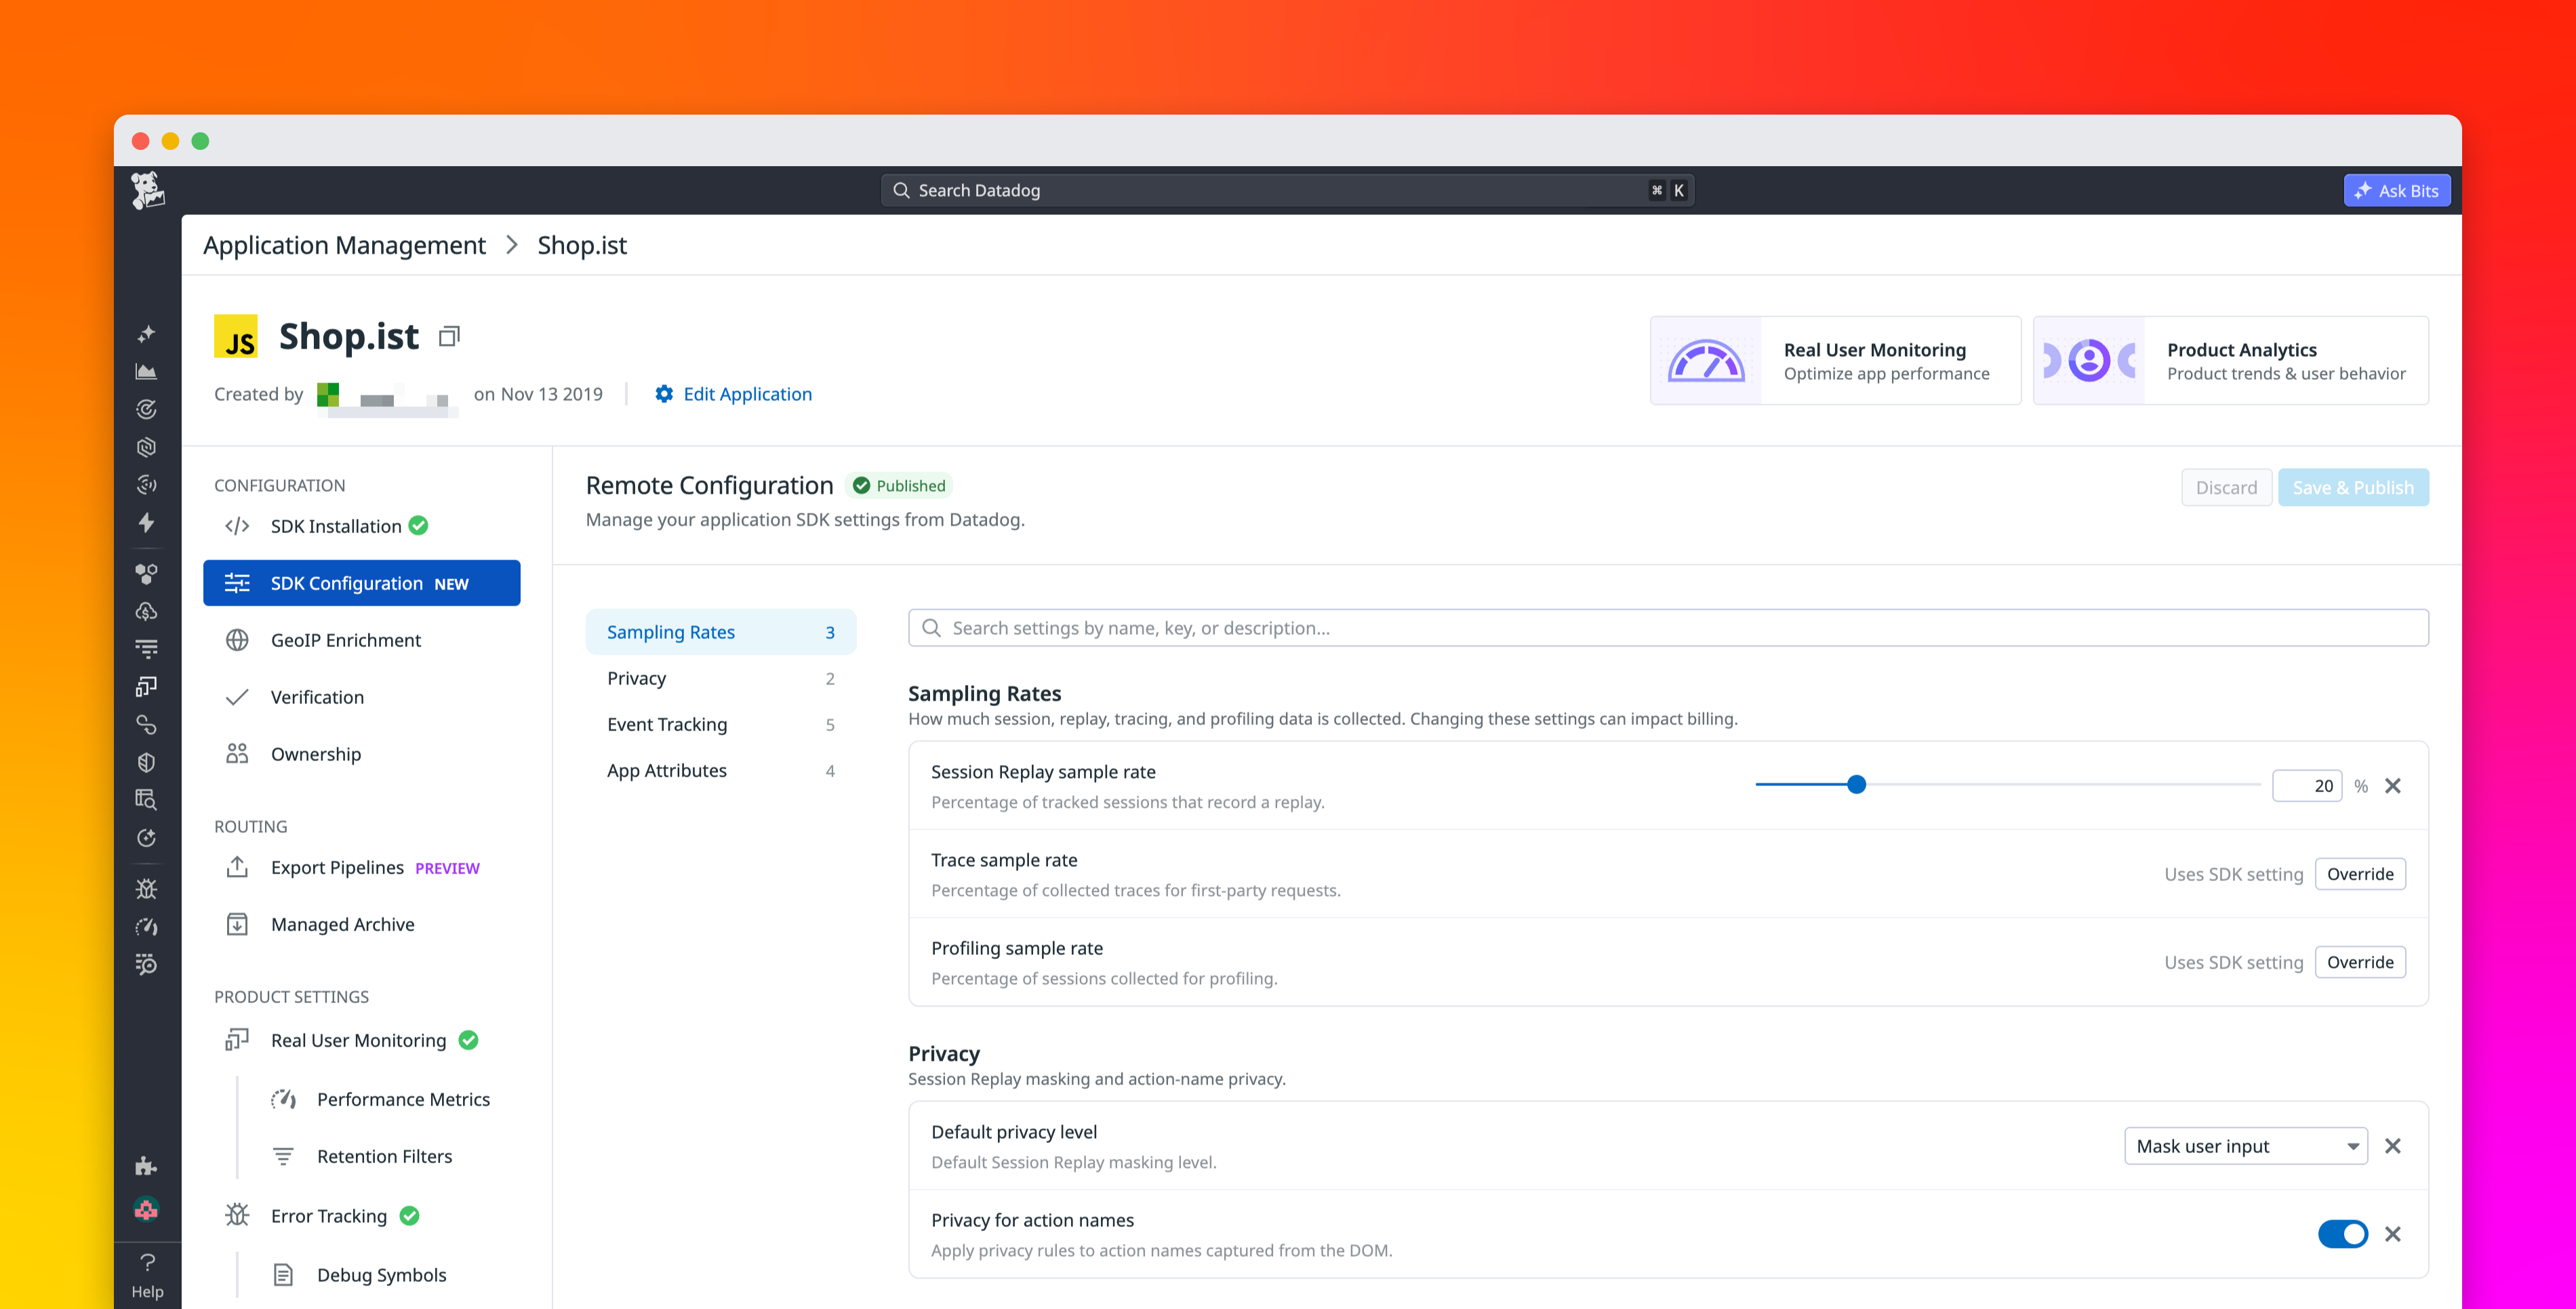Click the magnifier icon in Search Datadog bar
This screenshot has height=1309, width=2576.
pyautogui.click(x=901, y=190)
